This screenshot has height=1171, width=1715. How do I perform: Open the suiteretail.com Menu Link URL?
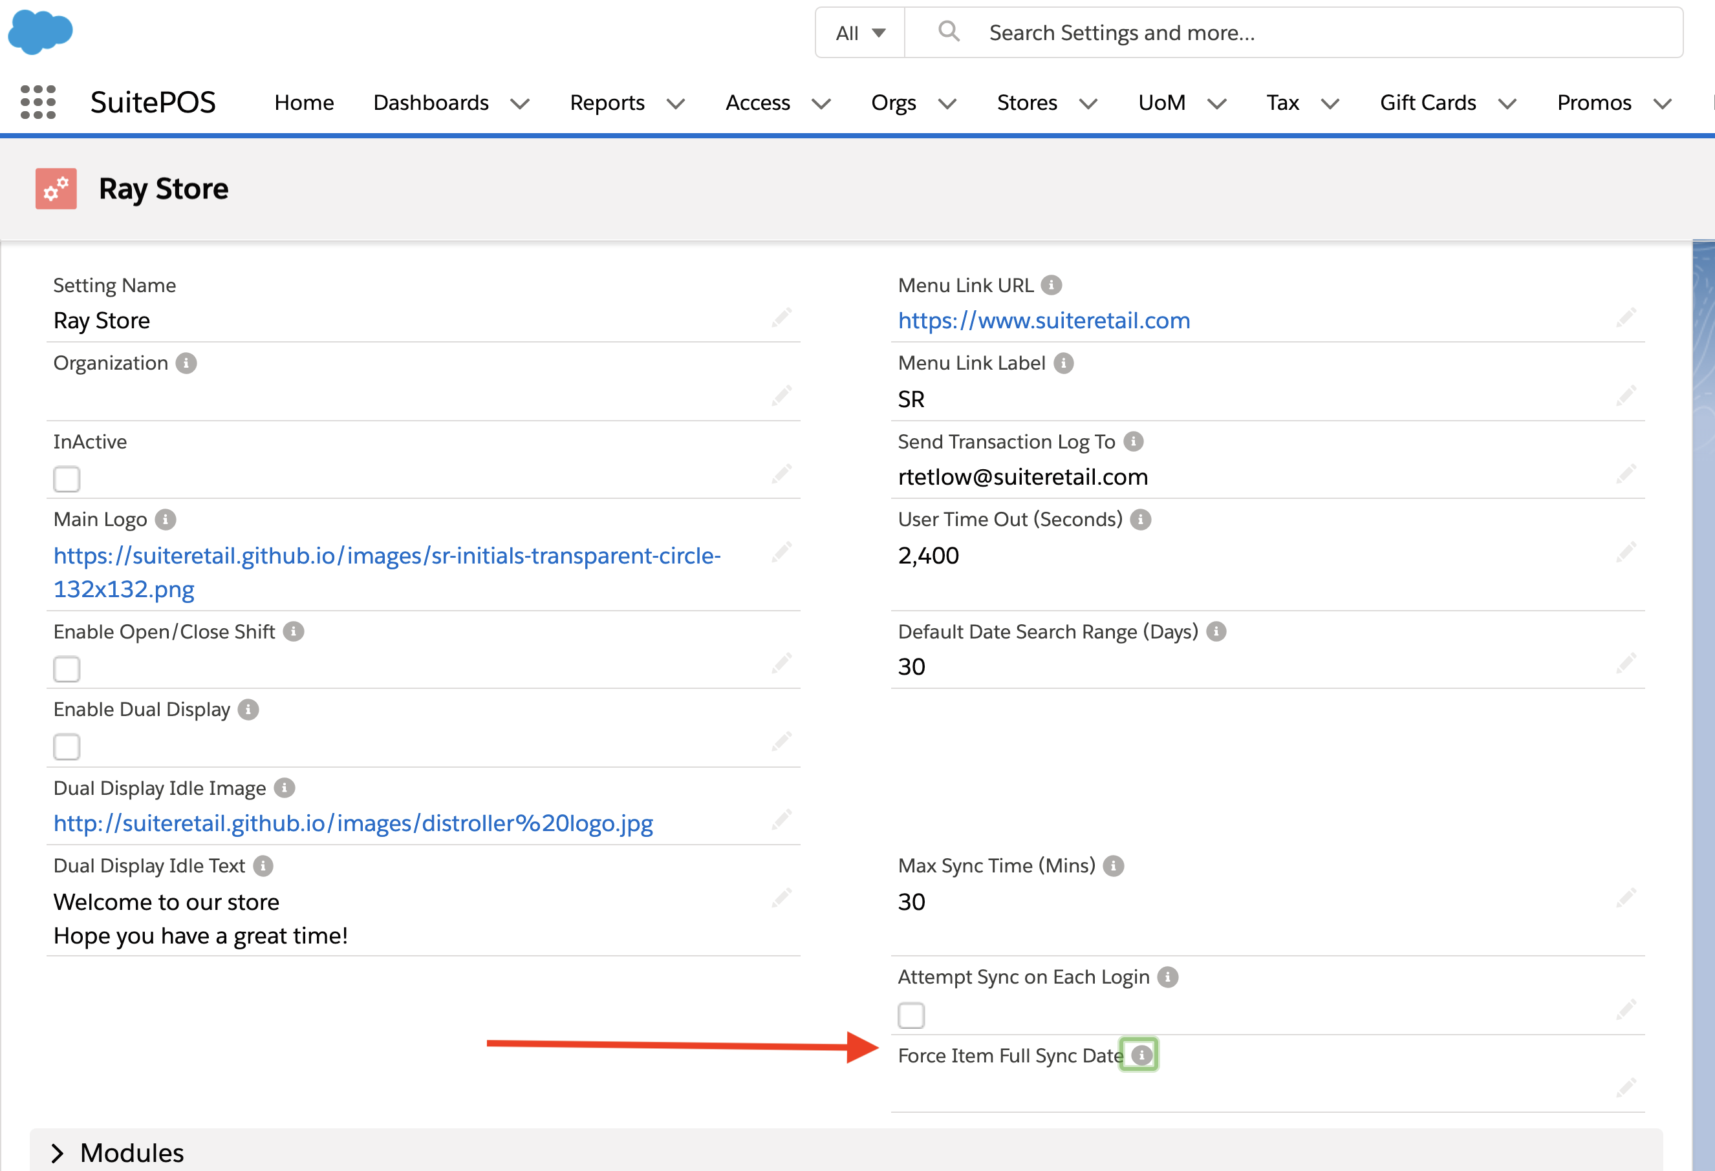click(1044, 321)
